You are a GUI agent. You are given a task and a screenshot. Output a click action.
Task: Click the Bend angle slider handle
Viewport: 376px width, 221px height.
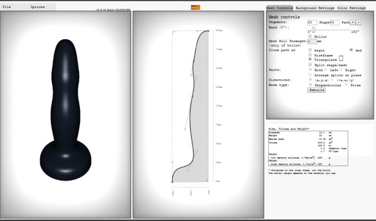[313, 30]
